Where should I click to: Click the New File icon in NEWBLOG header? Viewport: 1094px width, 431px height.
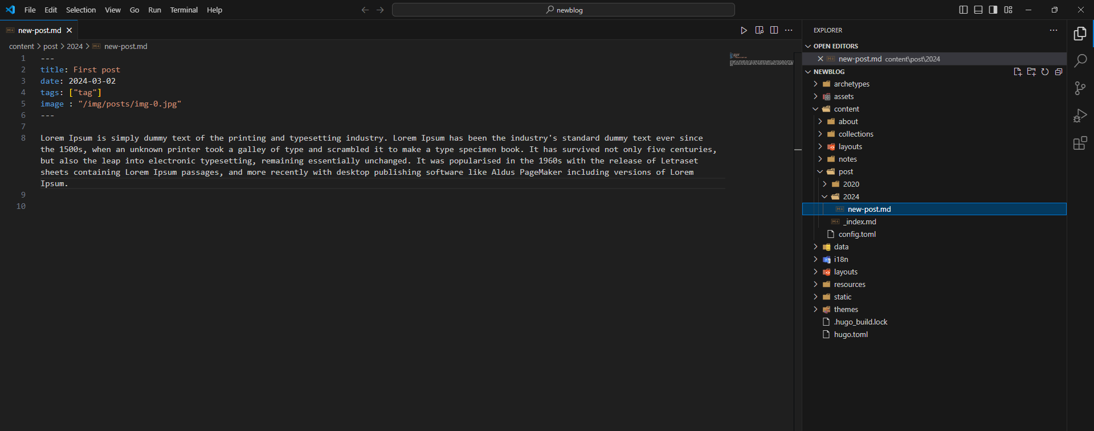pyautogui.click(x=1018, y=72)
